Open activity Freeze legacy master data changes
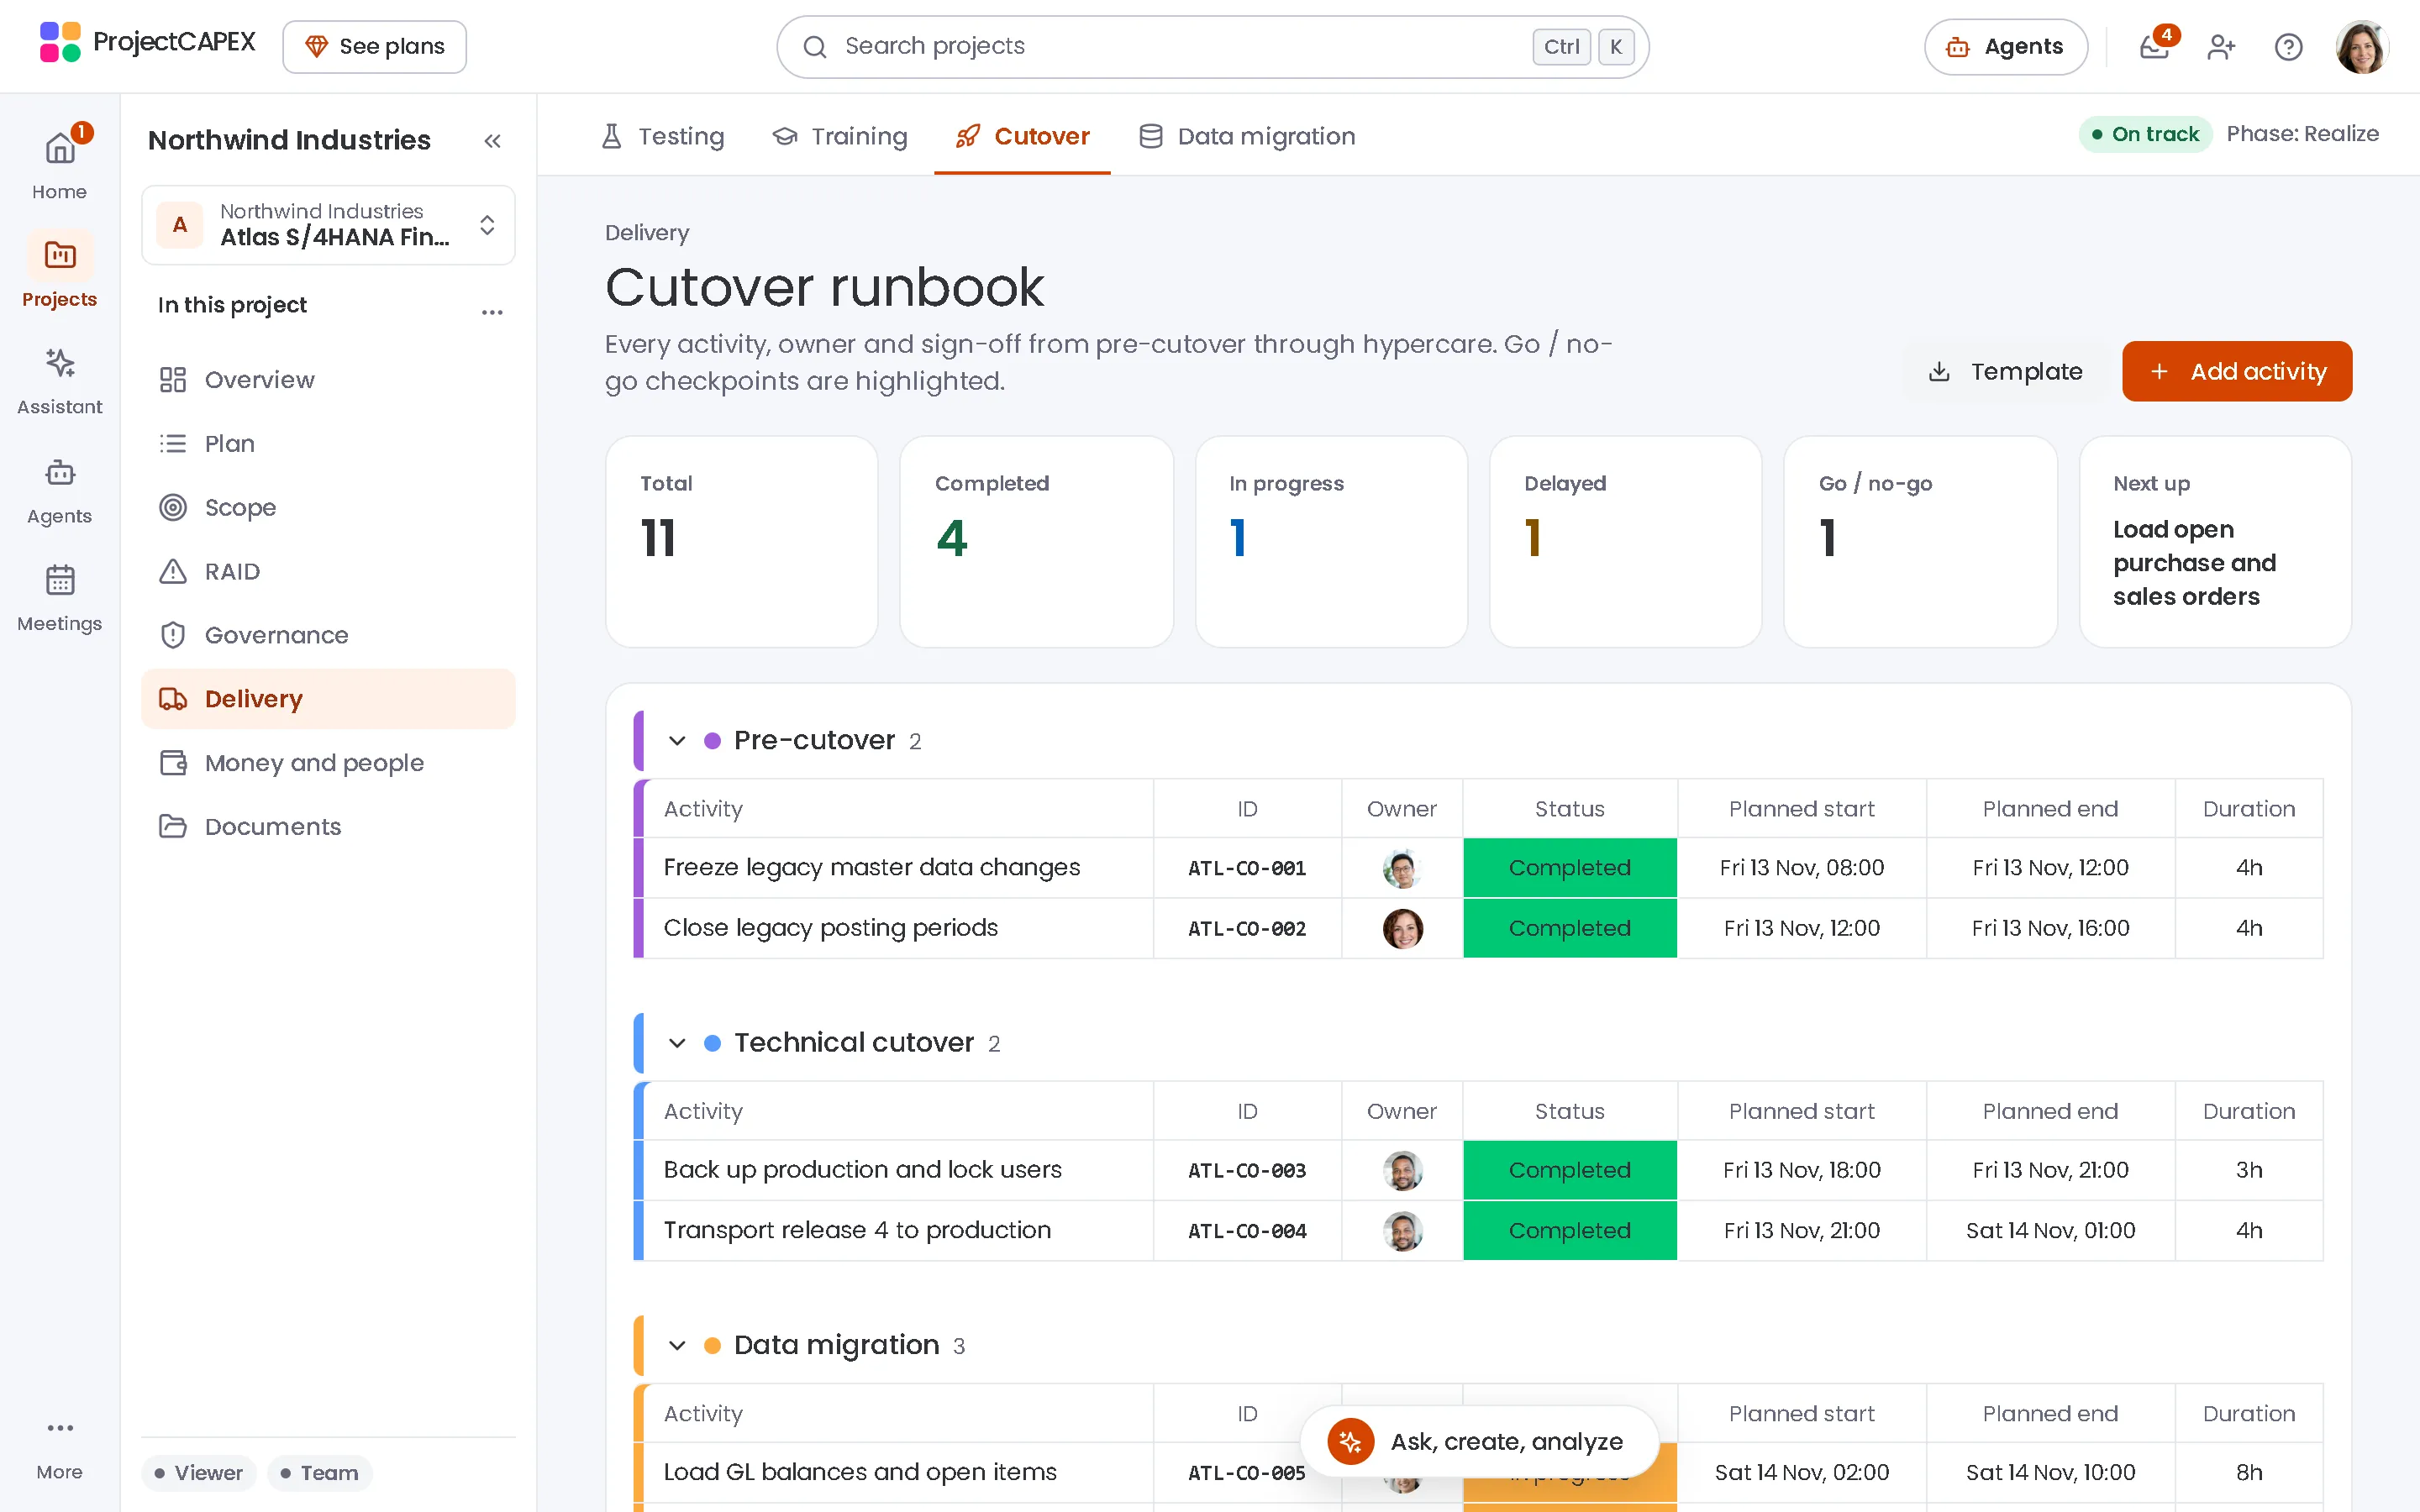This screenshot has width=2420, height=1512. pyautogui.click(x=872, y=867)
